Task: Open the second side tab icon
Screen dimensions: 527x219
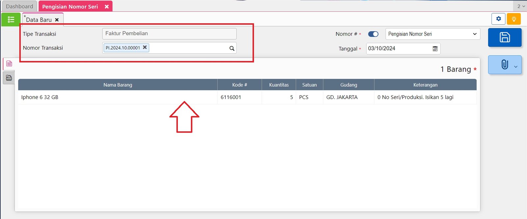Action: click(x=9, y=78)
